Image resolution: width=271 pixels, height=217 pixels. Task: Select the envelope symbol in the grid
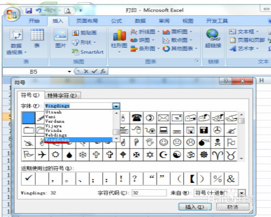[x=164, y=118]
